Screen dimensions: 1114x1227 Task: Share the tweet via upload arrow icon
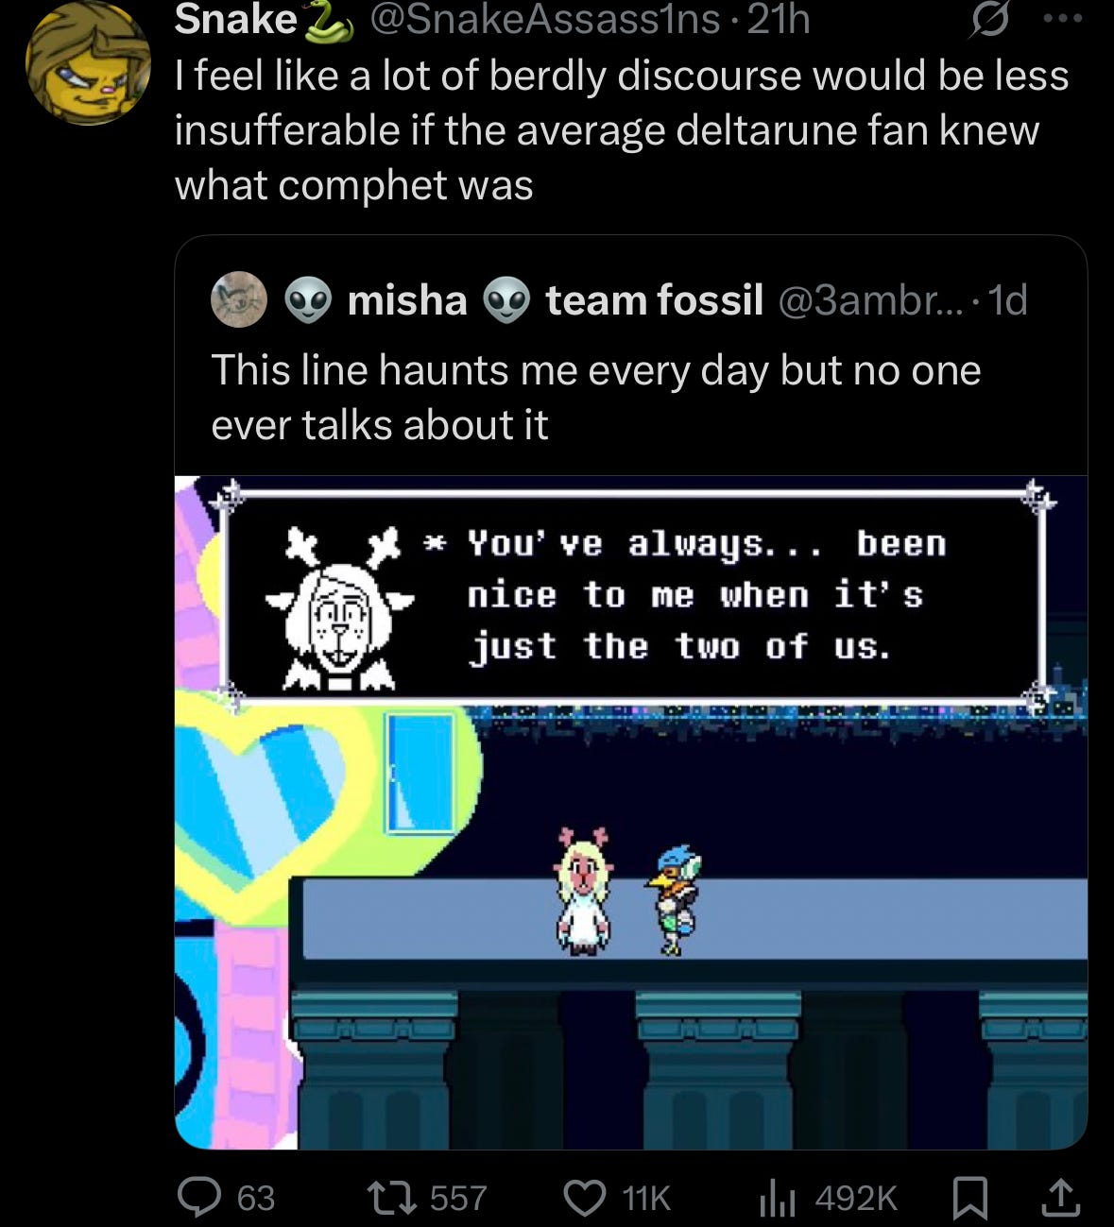coord(1059,1196)
